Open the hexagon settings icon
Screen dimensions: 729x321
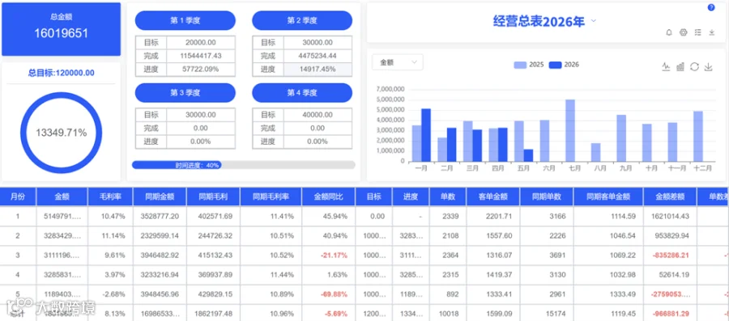(x=683, y=32)
